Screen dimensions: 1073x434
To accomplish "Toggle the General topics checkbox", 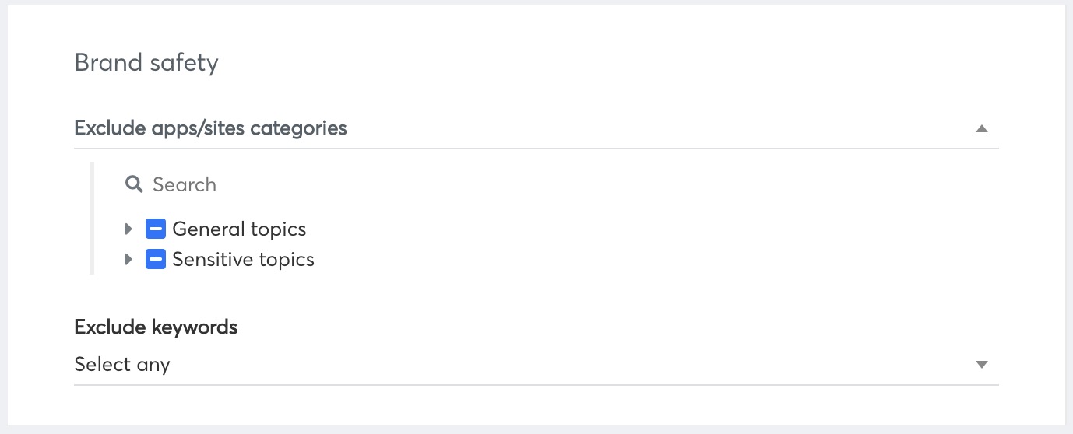I will (x=156, y=229).
